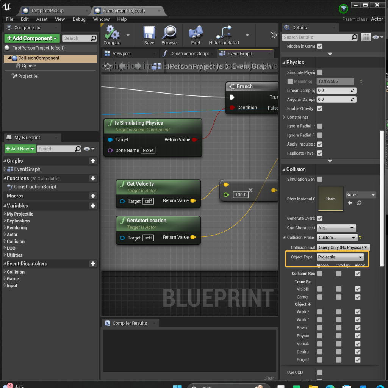Open EventGraph in My Blueprint
The image size is (388, 388).
pos(27,169)
